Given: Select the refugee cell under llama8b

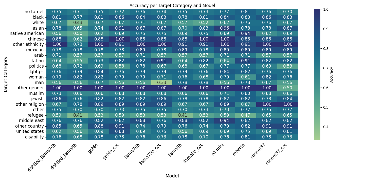Looking at the screenshot, I should coord(183,115).
